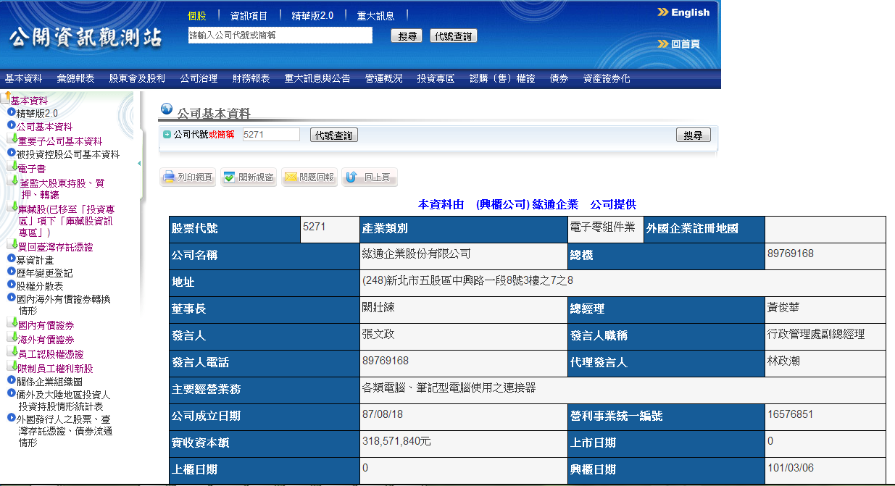Open the 公司治理 menu

tap(199, 78)
